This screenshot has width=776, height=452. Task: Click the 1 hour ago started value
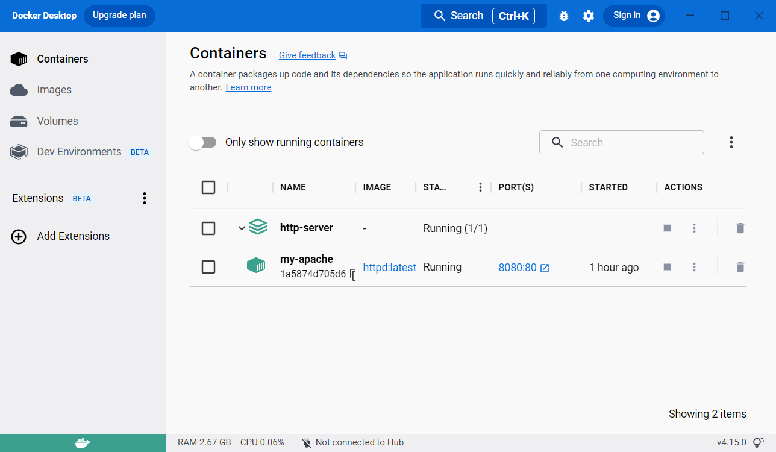click(x=614, y=268)
